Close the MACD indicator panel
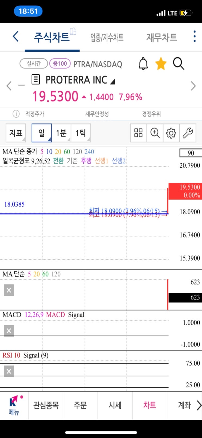Image resolution: width=202 pixels, height=438 pixels. pos(9,331)
